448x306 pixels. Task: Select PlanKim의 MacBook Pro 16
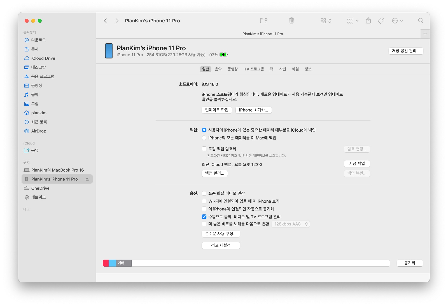tap(57, 170)
